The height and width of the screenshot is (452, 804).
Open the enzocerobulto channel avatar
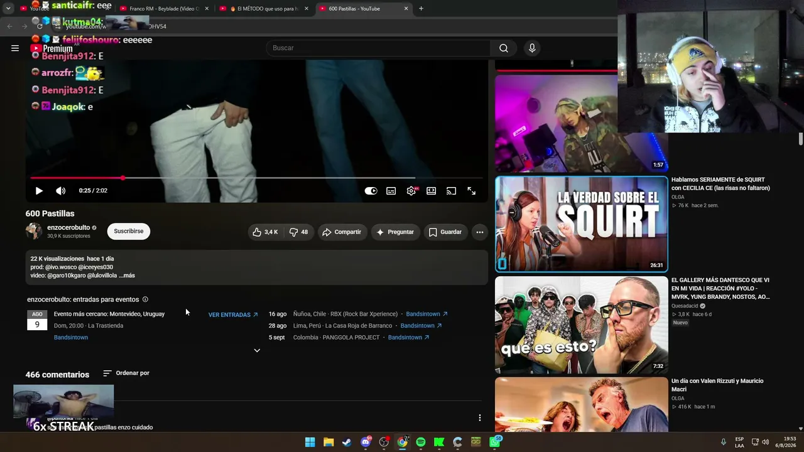pyautogui.click(x=34, y=231)
